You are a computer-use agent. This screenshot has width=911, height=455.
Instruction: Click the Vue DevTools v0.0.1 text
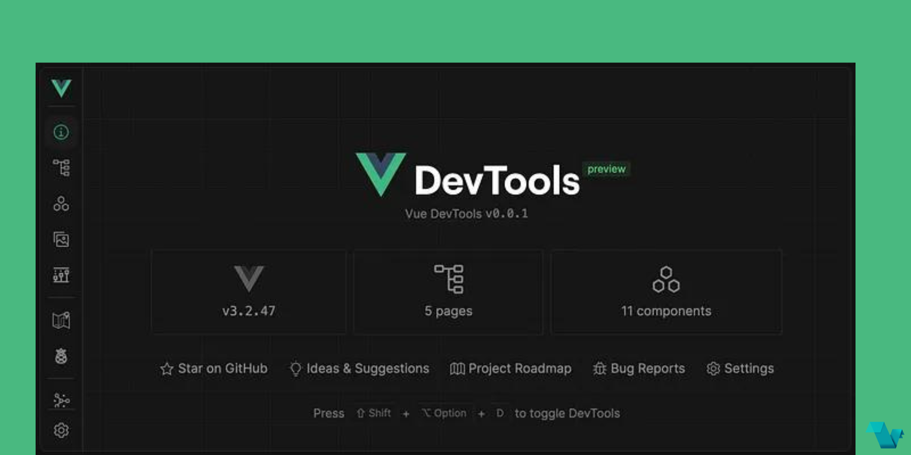click(466, 213)
